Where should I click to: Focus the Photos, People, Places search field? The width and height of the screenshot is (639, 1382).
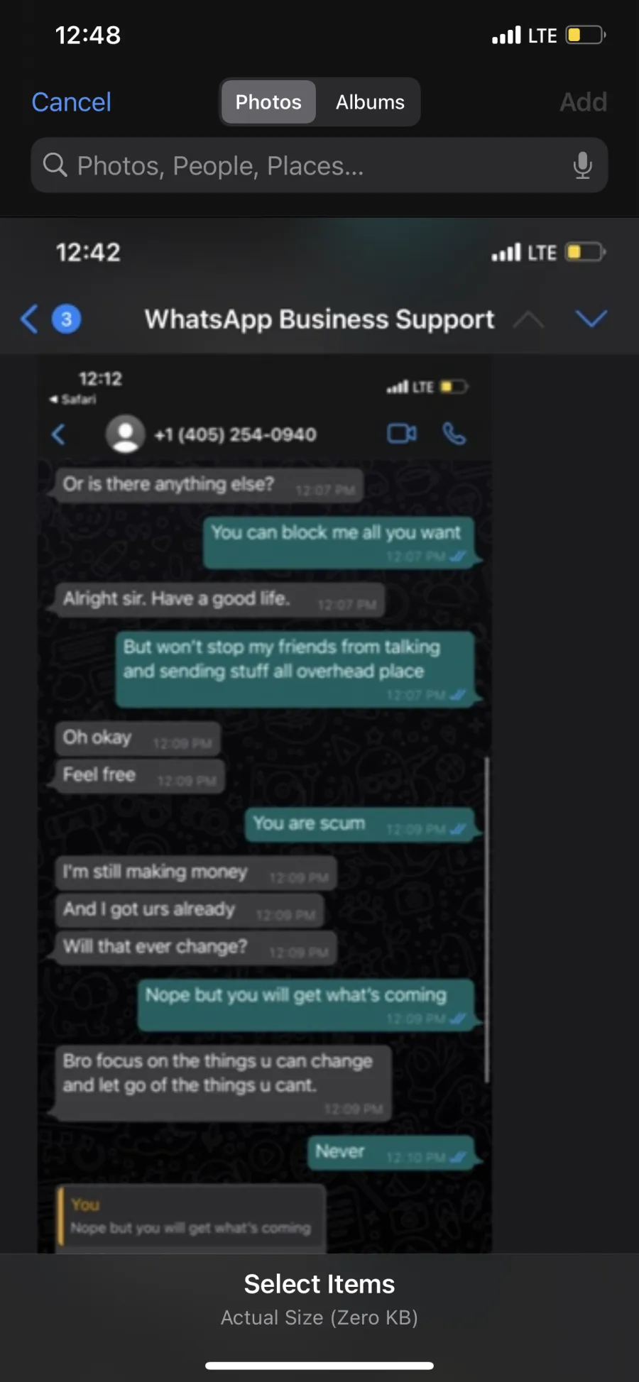pyautogui.click(x=319, y=165)
